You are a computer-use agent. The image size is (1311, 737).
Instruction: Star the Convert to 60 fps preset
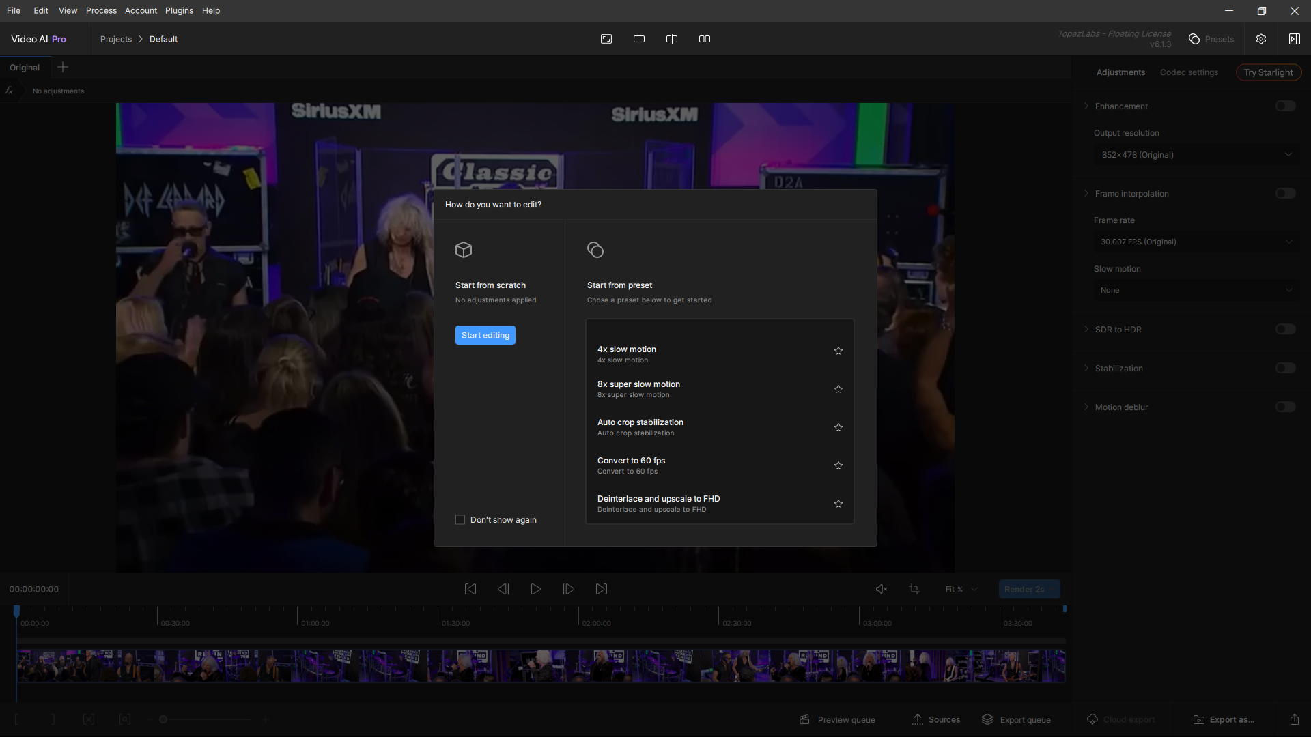pos(838,465)
